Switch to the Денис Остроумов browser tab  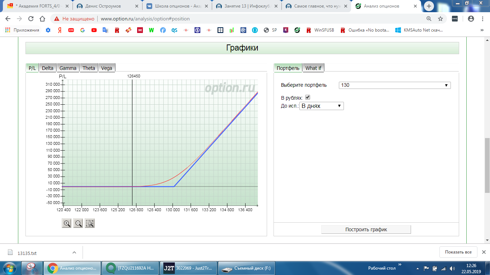(x=107, y=6)
